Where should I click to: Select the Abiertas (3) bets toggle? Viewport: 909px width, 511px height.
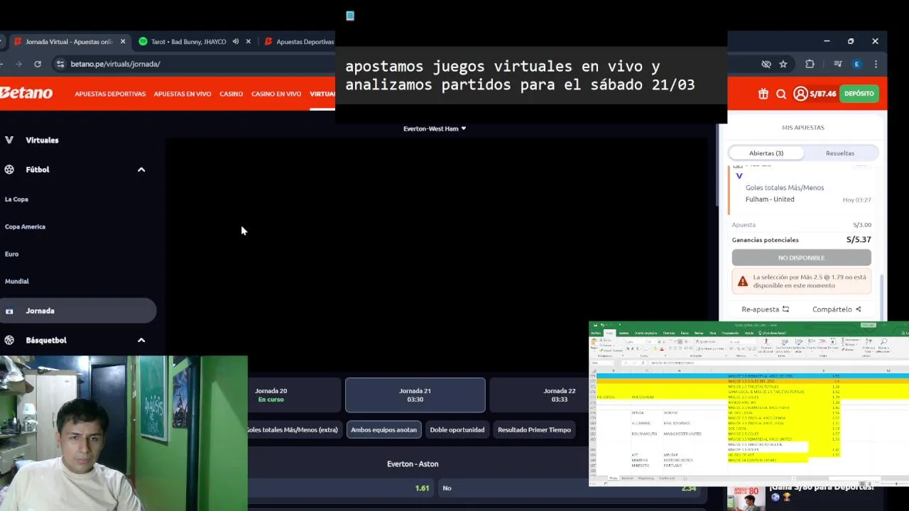pyautogui.click(x=766, y=153)
